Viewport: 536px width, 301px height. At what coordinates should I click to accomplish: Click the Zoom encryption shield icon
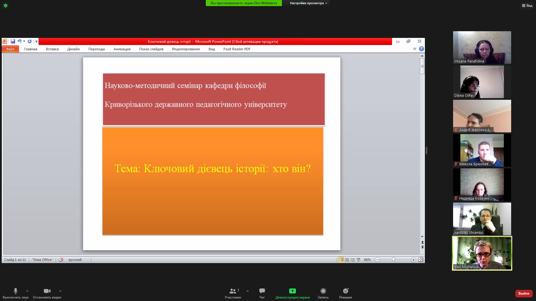pyautogui.click(x=6, y=6)
